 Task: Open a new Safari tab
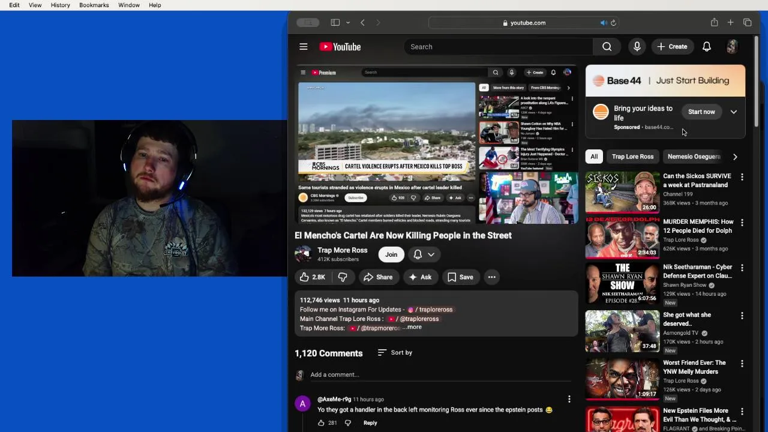click(x=730, y=23)
